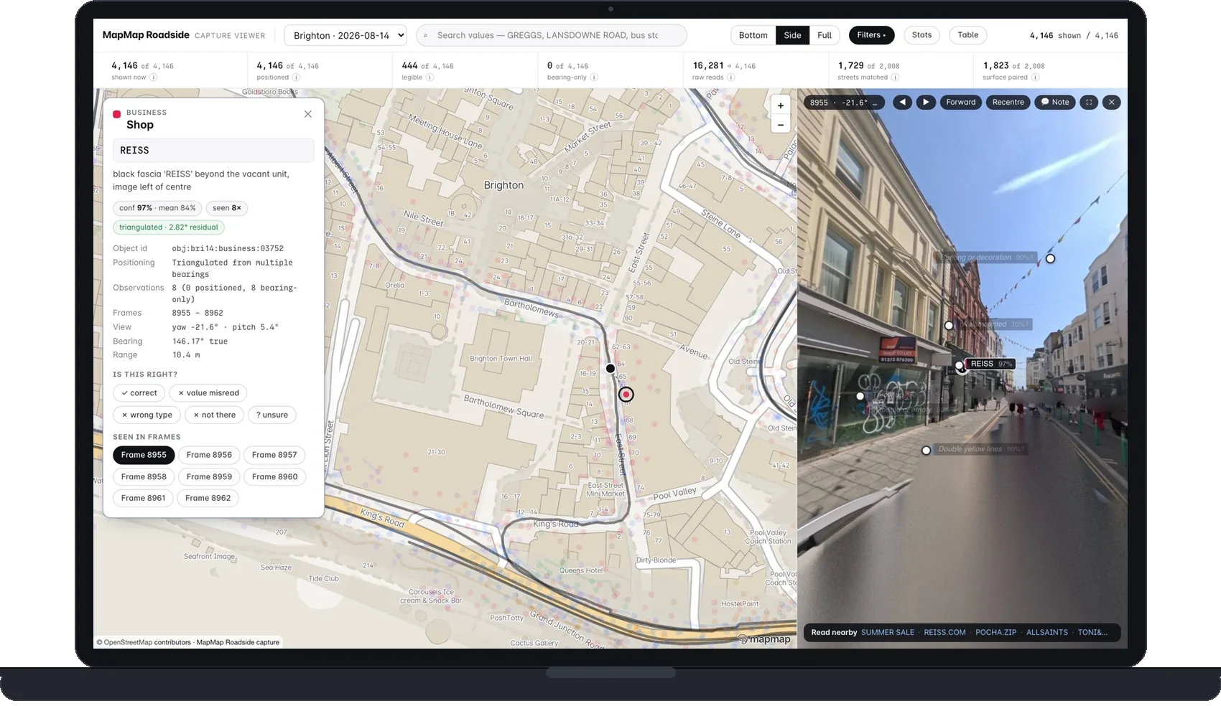Select Frame 8955
The width and height of the screenshot is (1221, 706).
coord(144,455)
